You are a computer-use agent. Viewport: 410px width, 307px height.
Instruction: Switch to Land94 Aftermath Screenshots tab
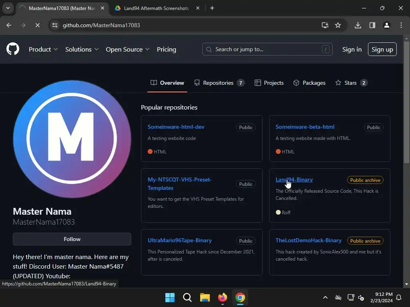click(156, 8)
